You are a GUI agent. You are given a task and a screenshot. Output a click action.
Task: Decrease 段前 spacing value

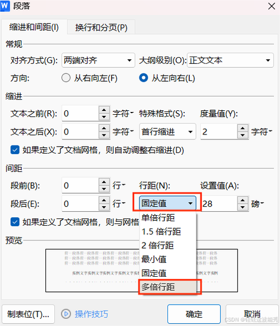pyautogui.click(x=104, y=189)
